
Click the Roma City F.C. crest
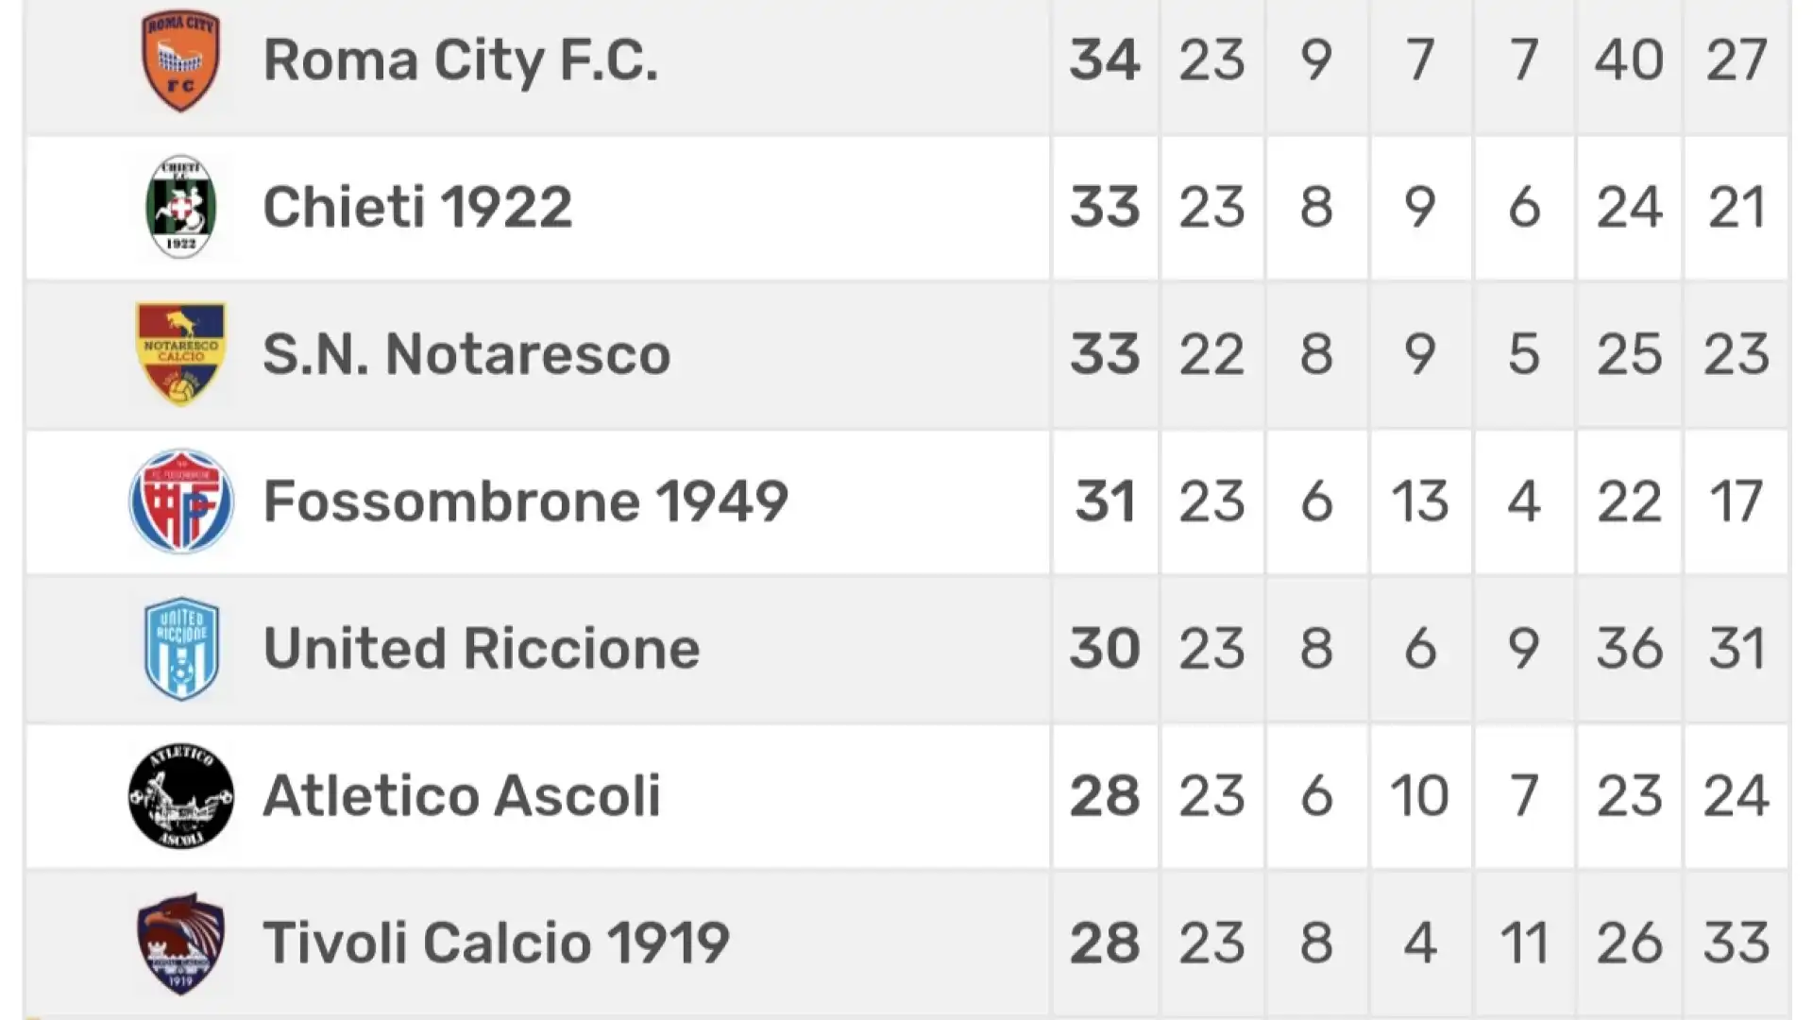click(x=180, y=60)
